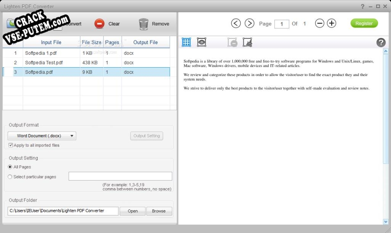Click the Pages column header
The image size is (391, 233).
tap(112, 42)
